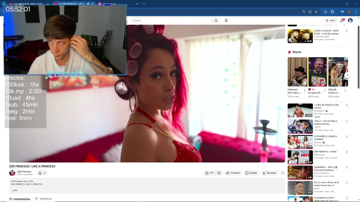The image size is (360, 202).
Task: Open Ordenar por comments sort menu
Action: 44,199
